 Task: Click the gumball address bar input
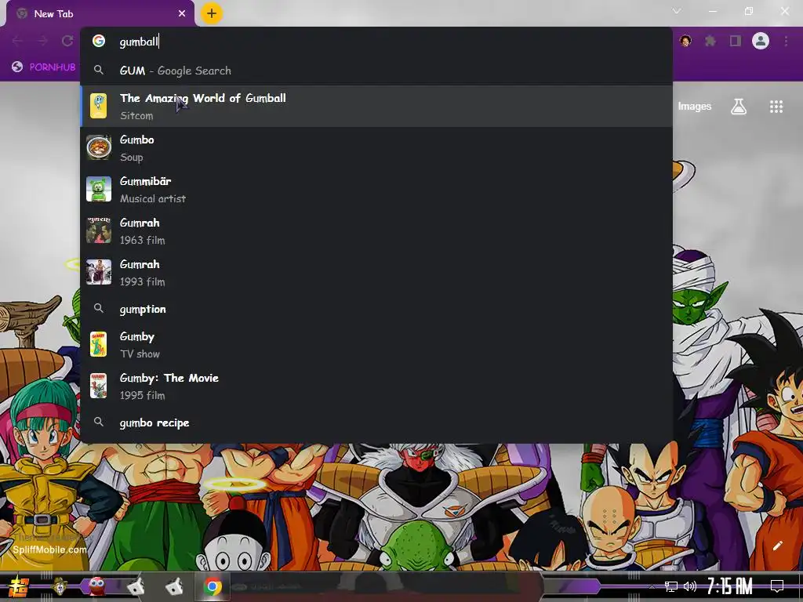[376, 42]
